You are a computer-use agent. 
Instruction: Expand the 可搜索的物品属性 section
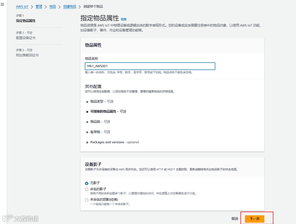106,112
